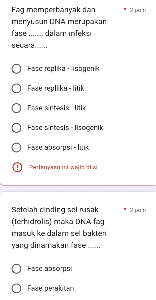The width and height of the screenshot is (156, 300).
Task: Click the red asterisk on first question
Action: [x=125, y=9]
